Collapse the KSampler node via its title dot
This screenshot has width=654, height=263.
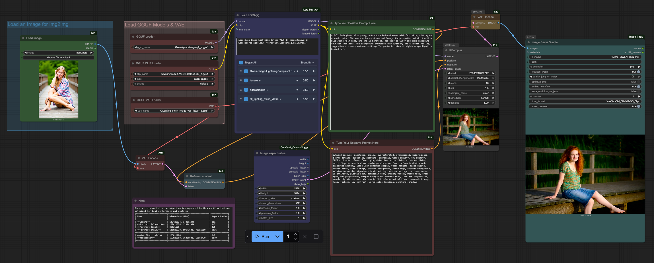click(x=446, y=50)
